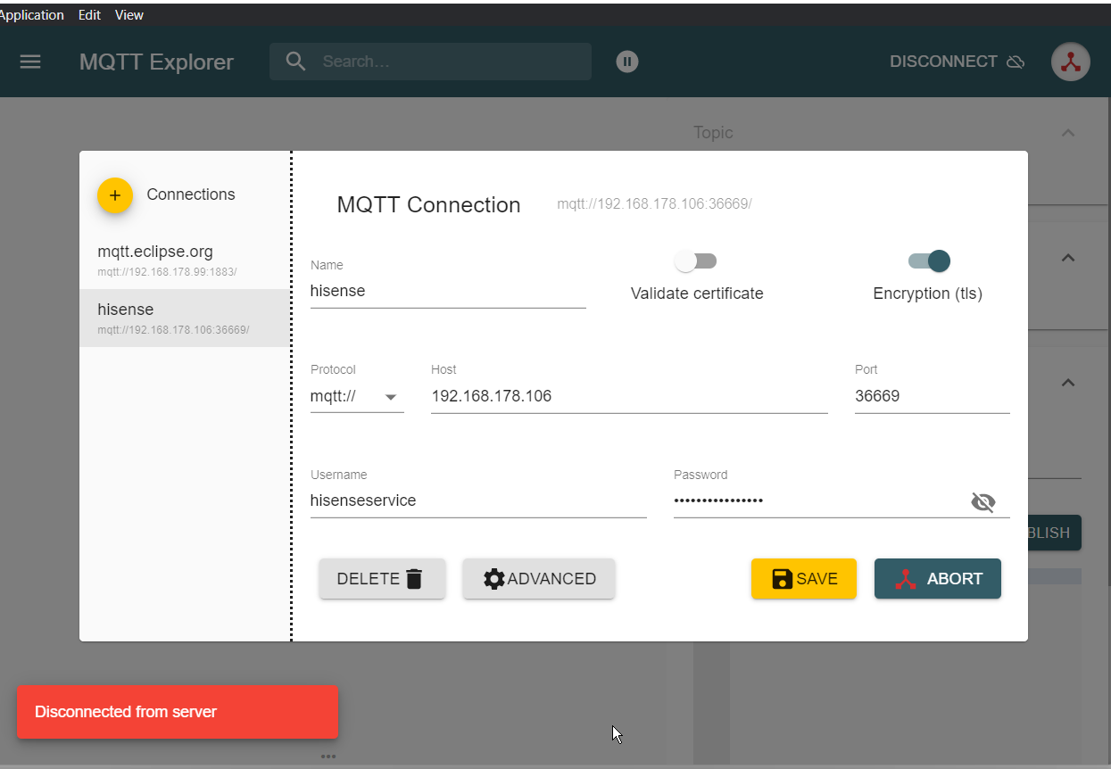Select the mqtt.eclipse.org connection
This screenshot has width=1111, height=769.
pyautogui.click(x=185, y=260)
